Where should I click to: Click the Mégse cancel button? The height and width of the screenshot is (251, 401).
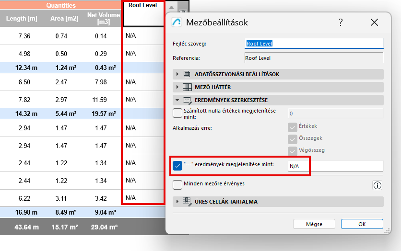(314, 224)
